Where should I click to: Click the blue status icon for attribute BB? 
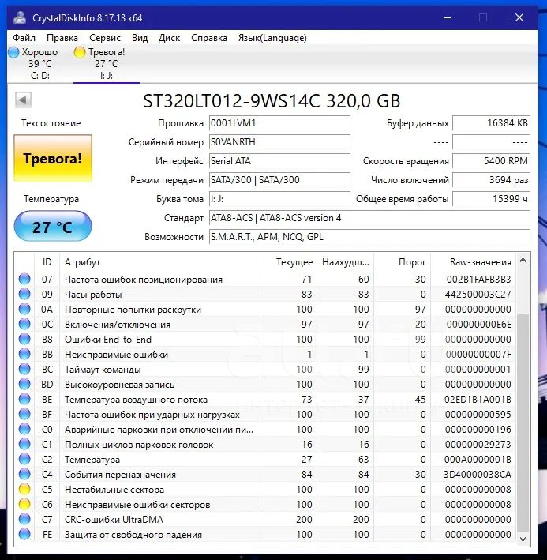click(24, 354)
